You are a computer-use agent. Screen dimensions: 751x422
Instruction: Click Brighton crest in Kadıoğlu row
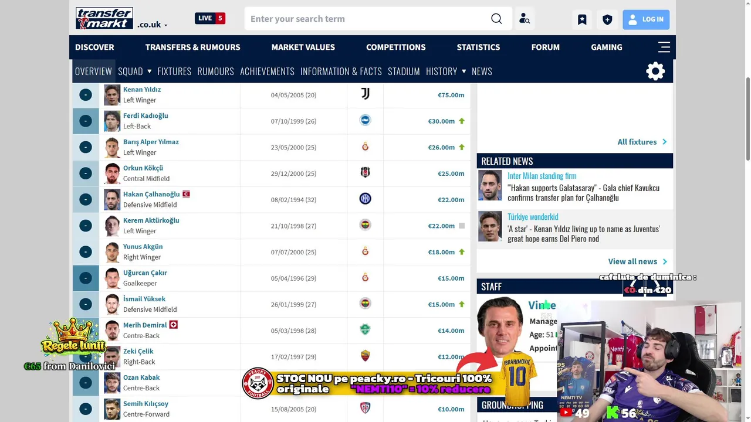pos(365,120)
